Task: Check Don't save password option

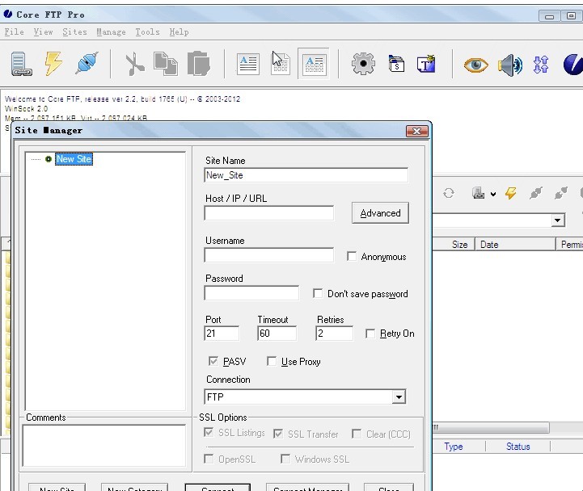Action: [318, 293]
